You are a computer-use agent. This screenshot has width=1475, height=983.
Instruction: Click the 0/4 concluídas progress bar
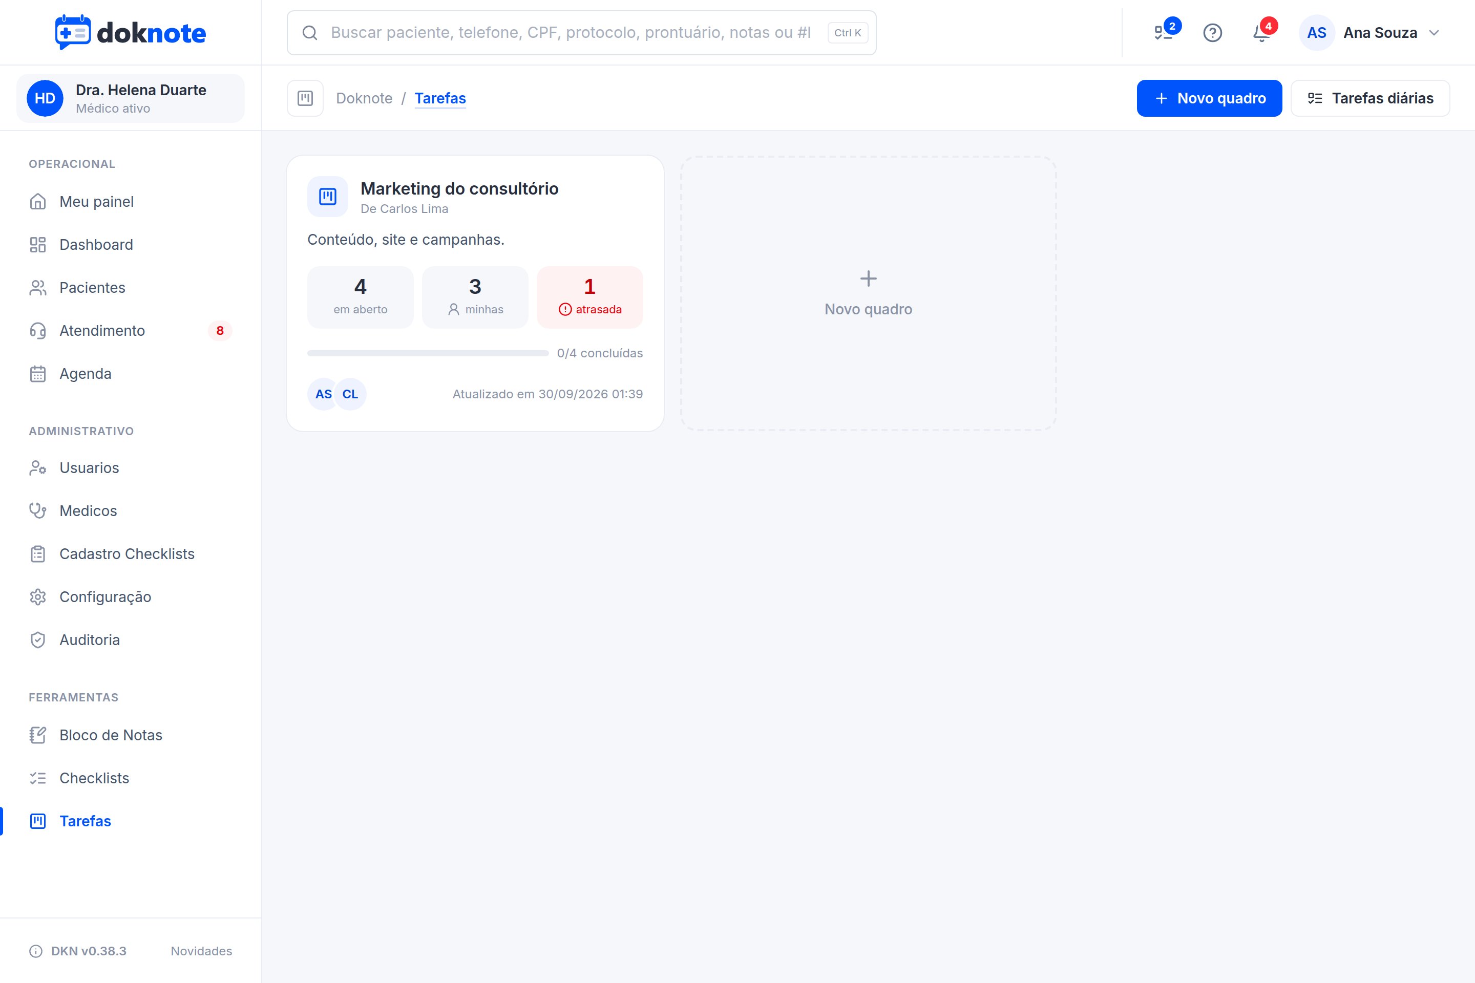pos(428,354)
